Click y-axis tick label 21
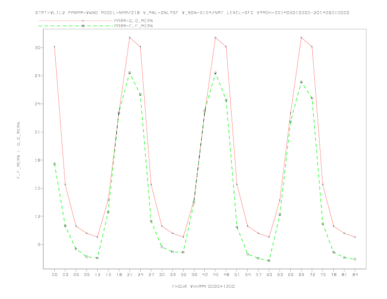 (x=38, y=132)
